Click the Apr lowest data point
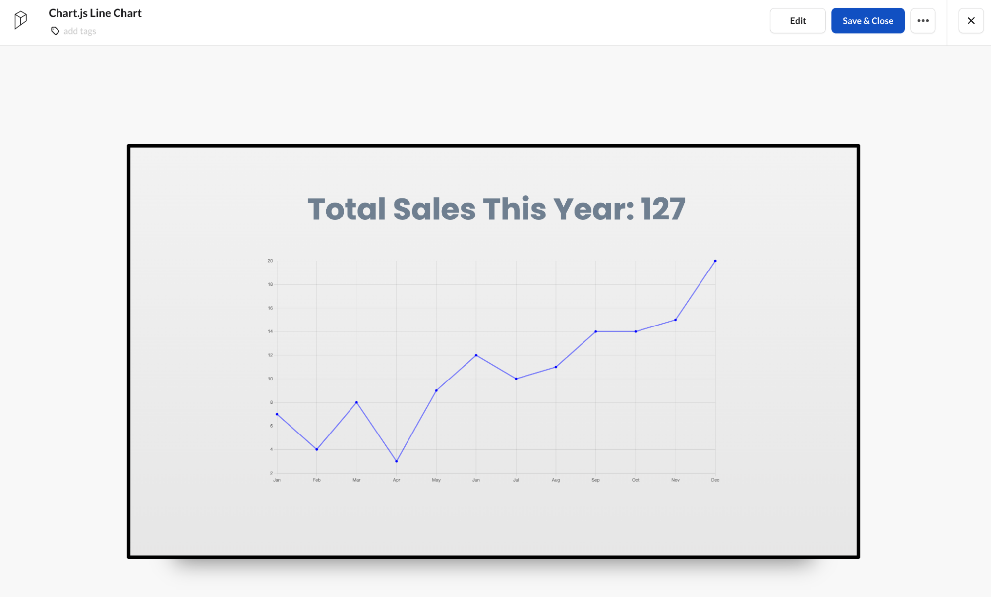The width and height of the screenshot is (991, 597). tap(396, 461)
